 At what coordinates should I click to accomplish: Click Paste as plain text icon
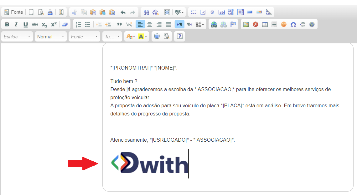pyautogui.click(x=102, y=12)
